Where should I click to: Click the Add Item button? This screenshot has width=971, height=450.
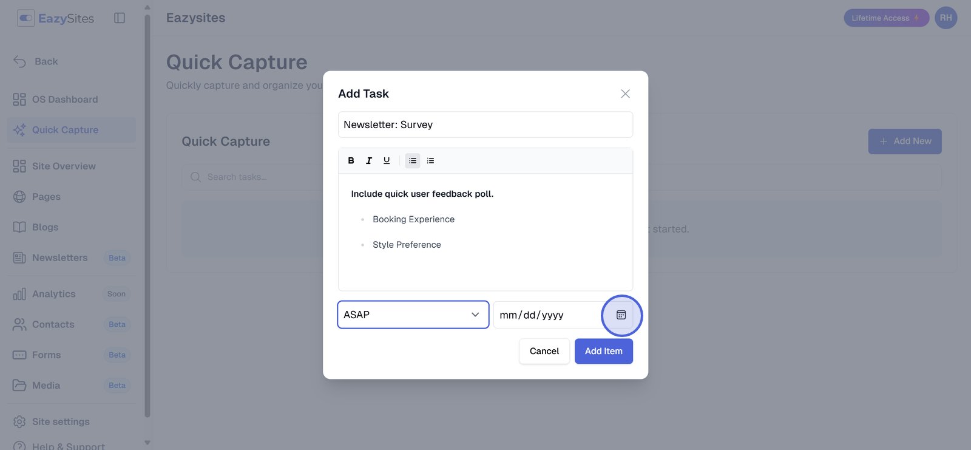click(x=603, y=351)
